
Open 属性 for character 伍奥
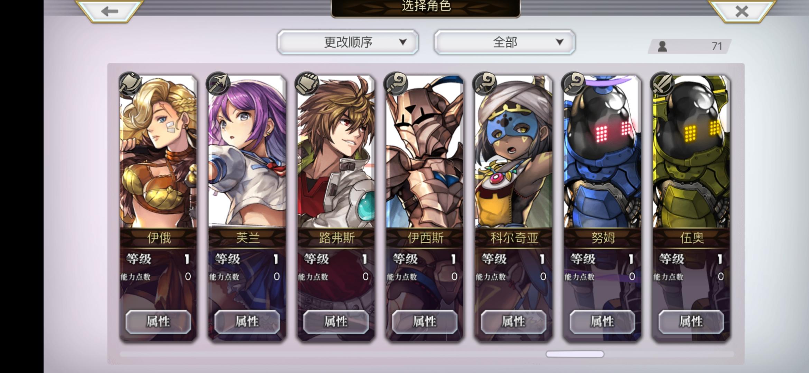coord(691,322)
